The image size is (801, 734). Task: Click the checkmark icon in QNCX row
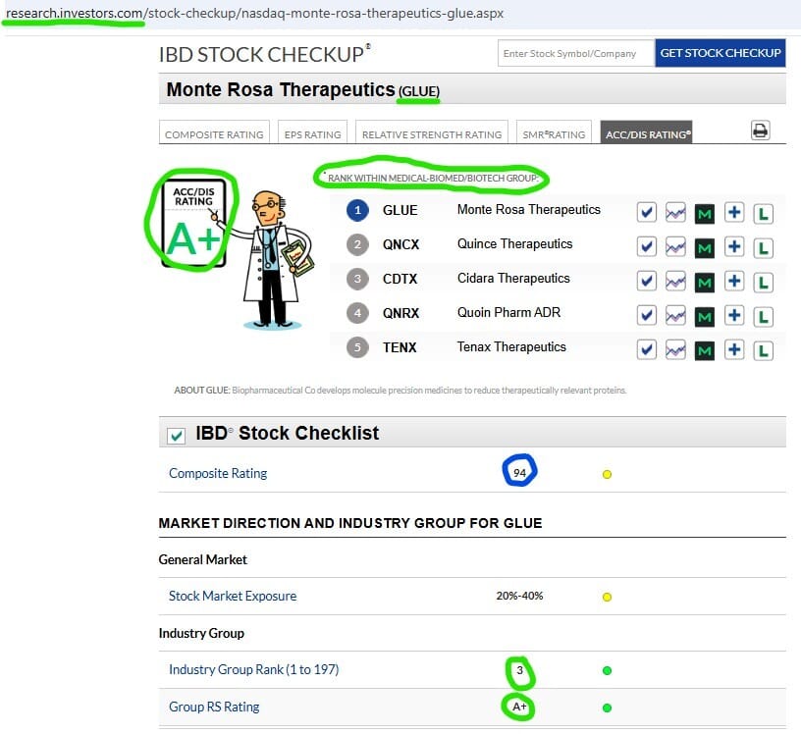[646, 246]
